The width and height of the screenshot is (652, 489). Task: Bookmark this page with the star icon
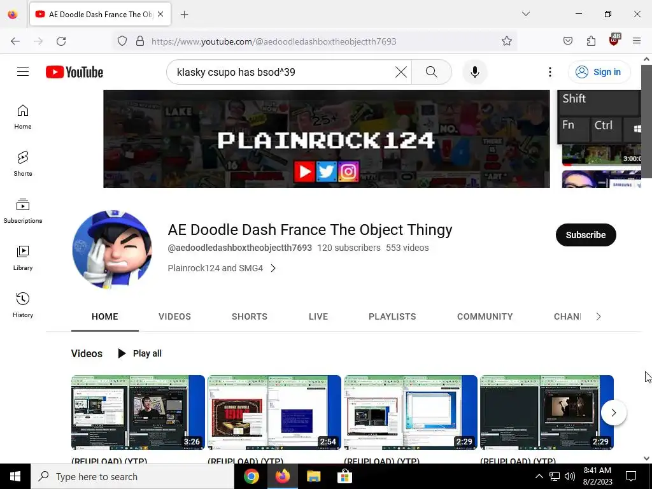point(506,41)
